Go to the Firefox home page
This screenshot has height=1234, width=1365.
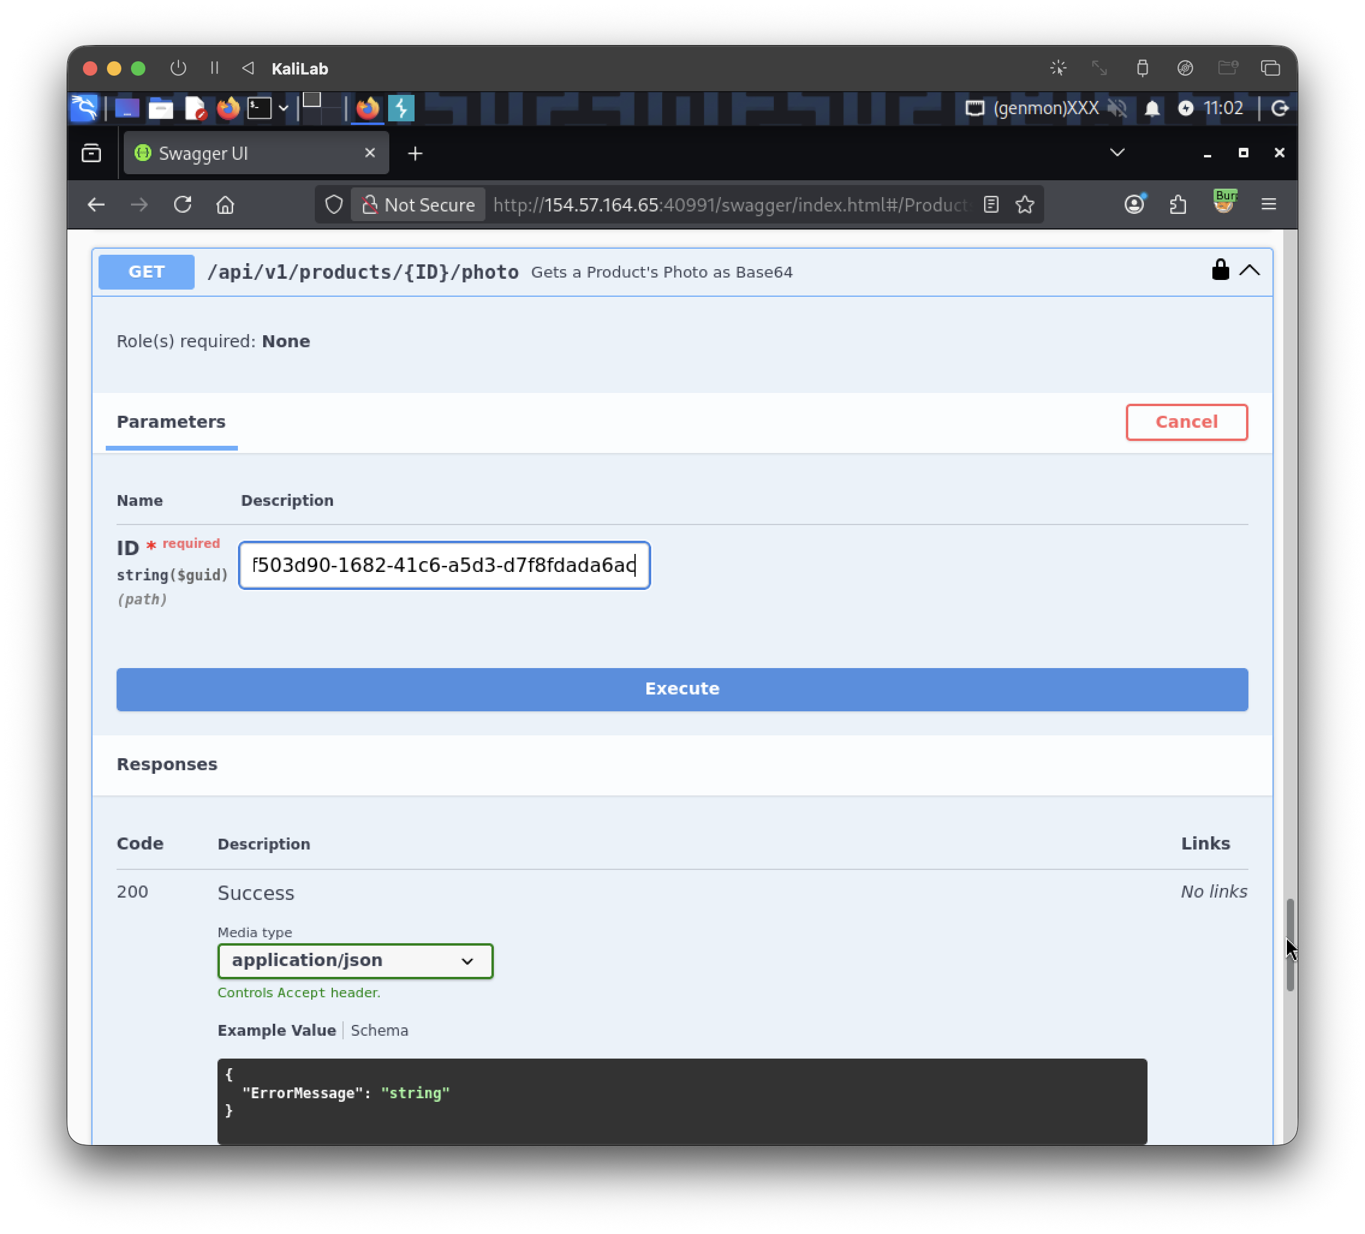pos(225,204)
